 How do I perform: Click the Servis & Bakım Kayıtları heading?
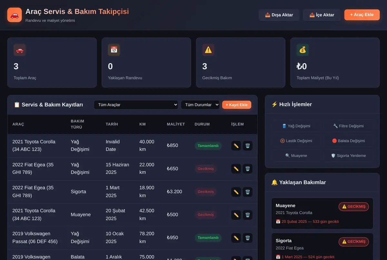48,105
